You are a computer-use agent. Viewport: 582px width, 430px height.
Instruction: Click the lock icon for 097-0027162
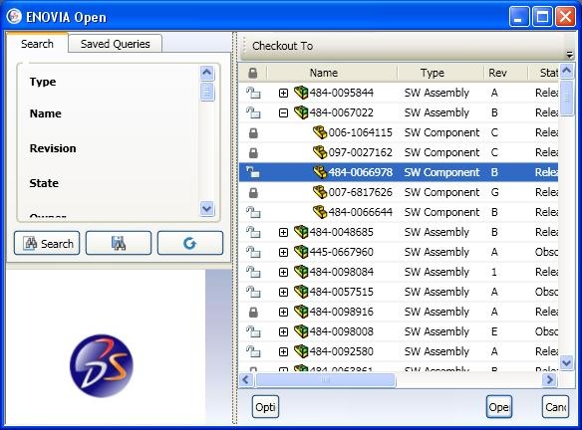tap(253, 152)
